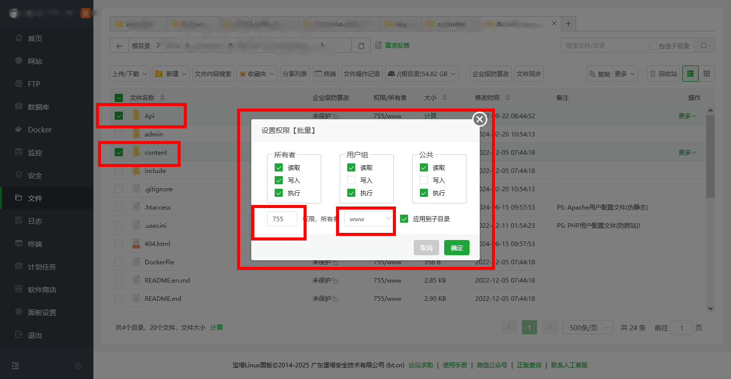Image resolution: width=731 pixels, height=379 pixels.
Task: Click the search magnifier icon
Action: click(x=704, y=46)
